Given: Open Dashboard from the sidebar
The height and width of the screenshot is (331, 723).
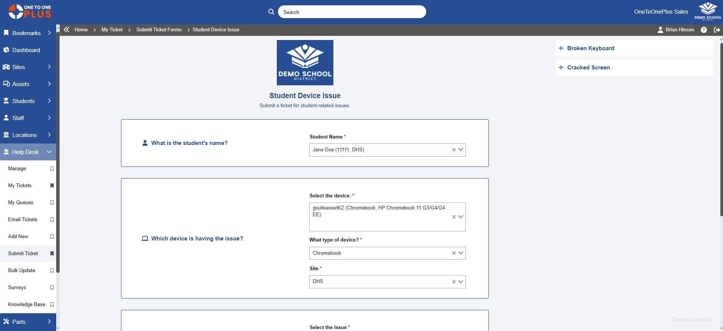Looking at the screenshot, I should click(26, 50).
